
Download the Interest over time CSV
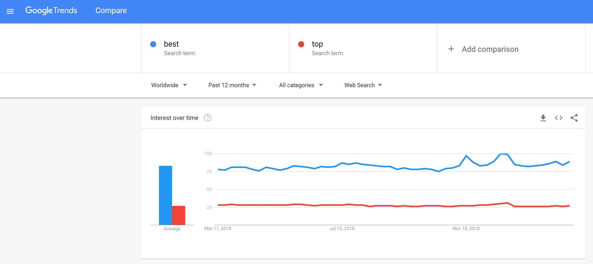coord(543,118)
